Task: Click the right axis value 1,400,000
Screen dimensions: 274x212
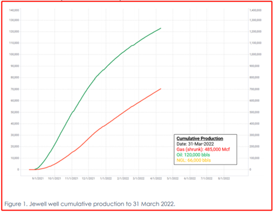Action: (255, 10)
